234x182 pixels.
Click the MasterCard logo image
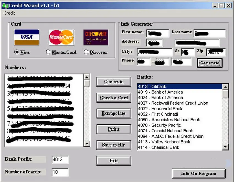click(61, 37)
